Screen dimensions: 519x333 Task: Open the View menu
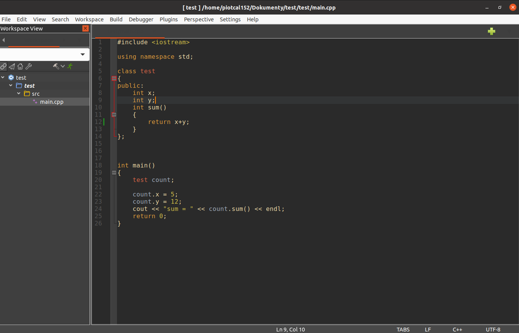tap(39, 19)
